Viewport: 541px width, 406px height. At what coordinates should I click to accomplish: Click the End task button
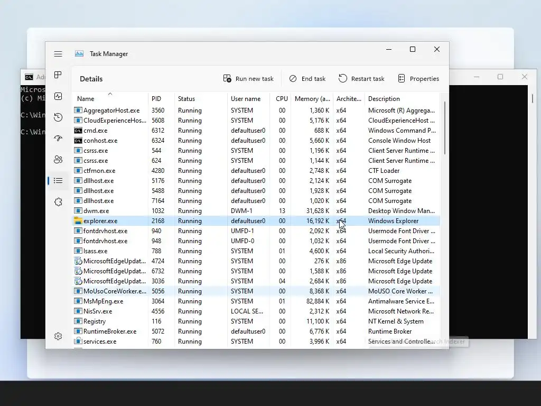pos(307,79)
